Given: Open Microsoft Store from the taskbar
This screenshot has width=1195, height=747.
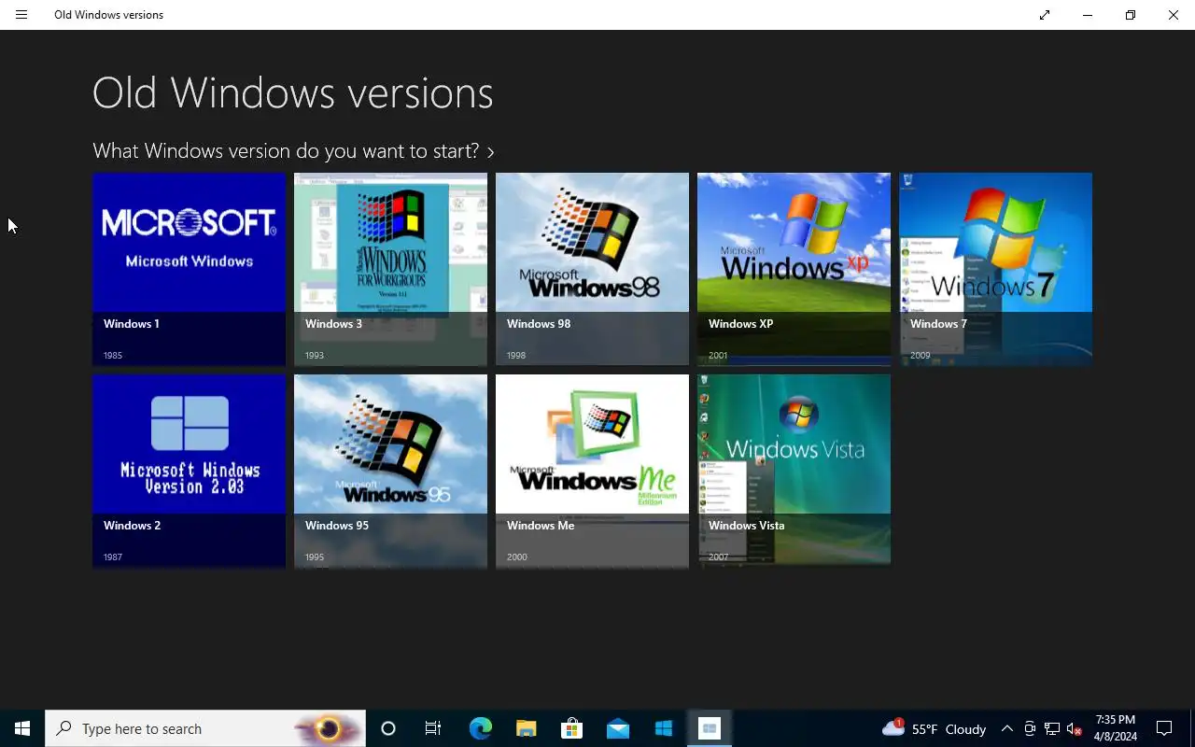Looking at the screenshot, I should pos(571,728).
